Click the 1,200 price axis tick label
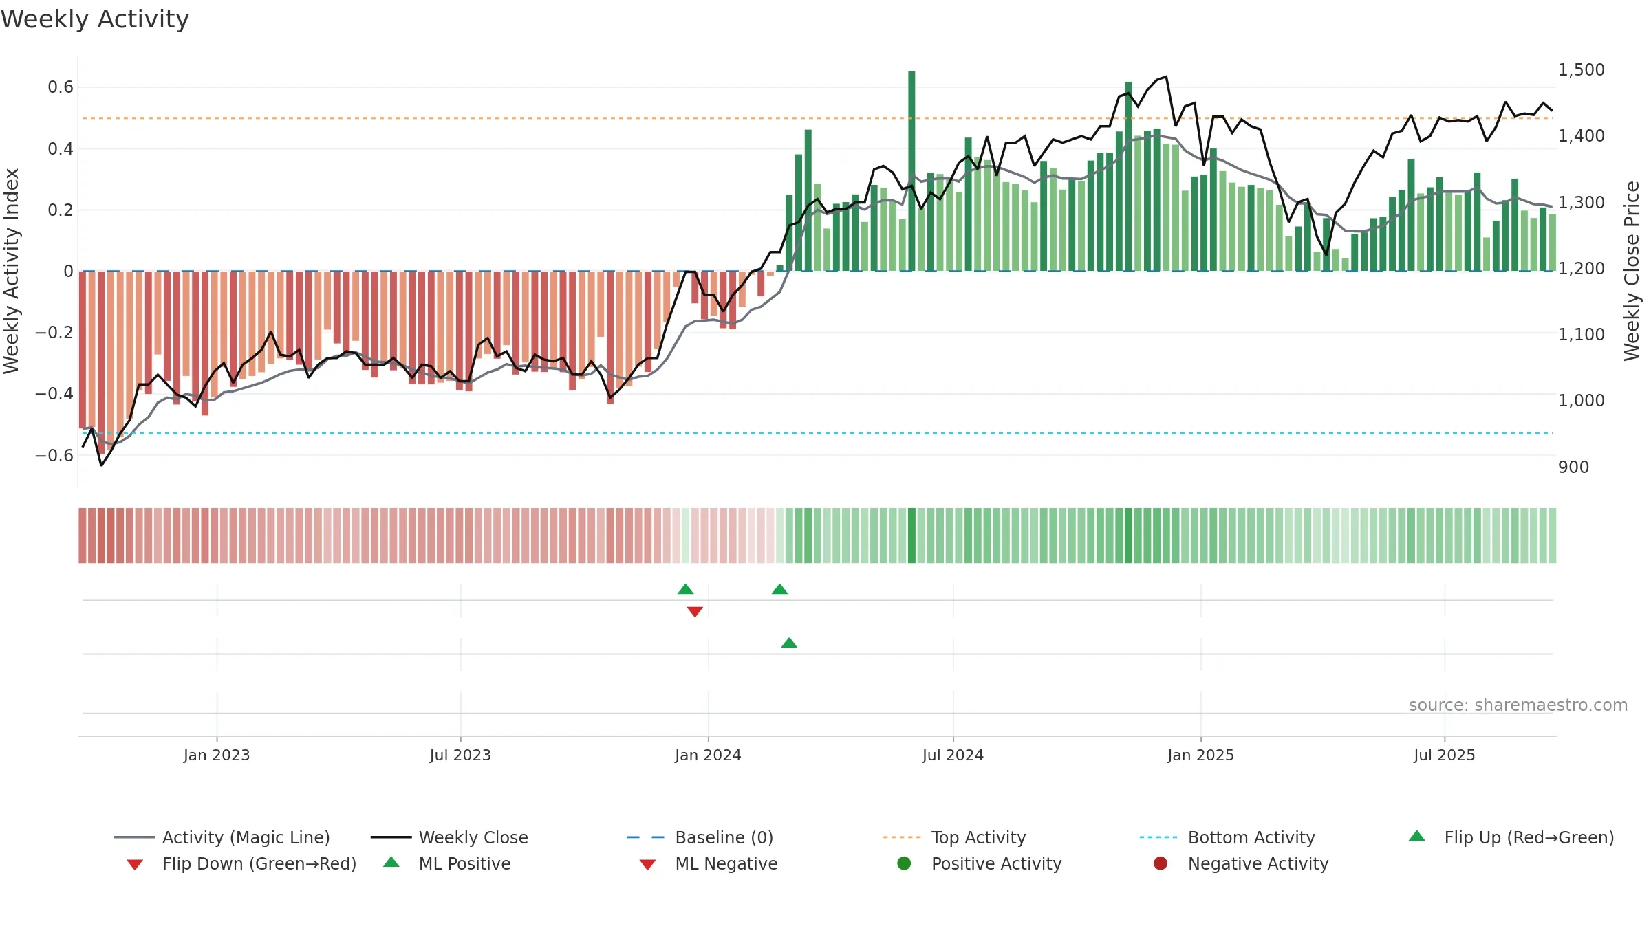1651x928 pixels. [x=1581, y=269]
